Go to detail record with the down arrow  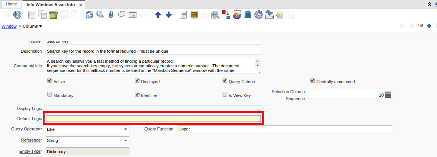click(169, 15)
